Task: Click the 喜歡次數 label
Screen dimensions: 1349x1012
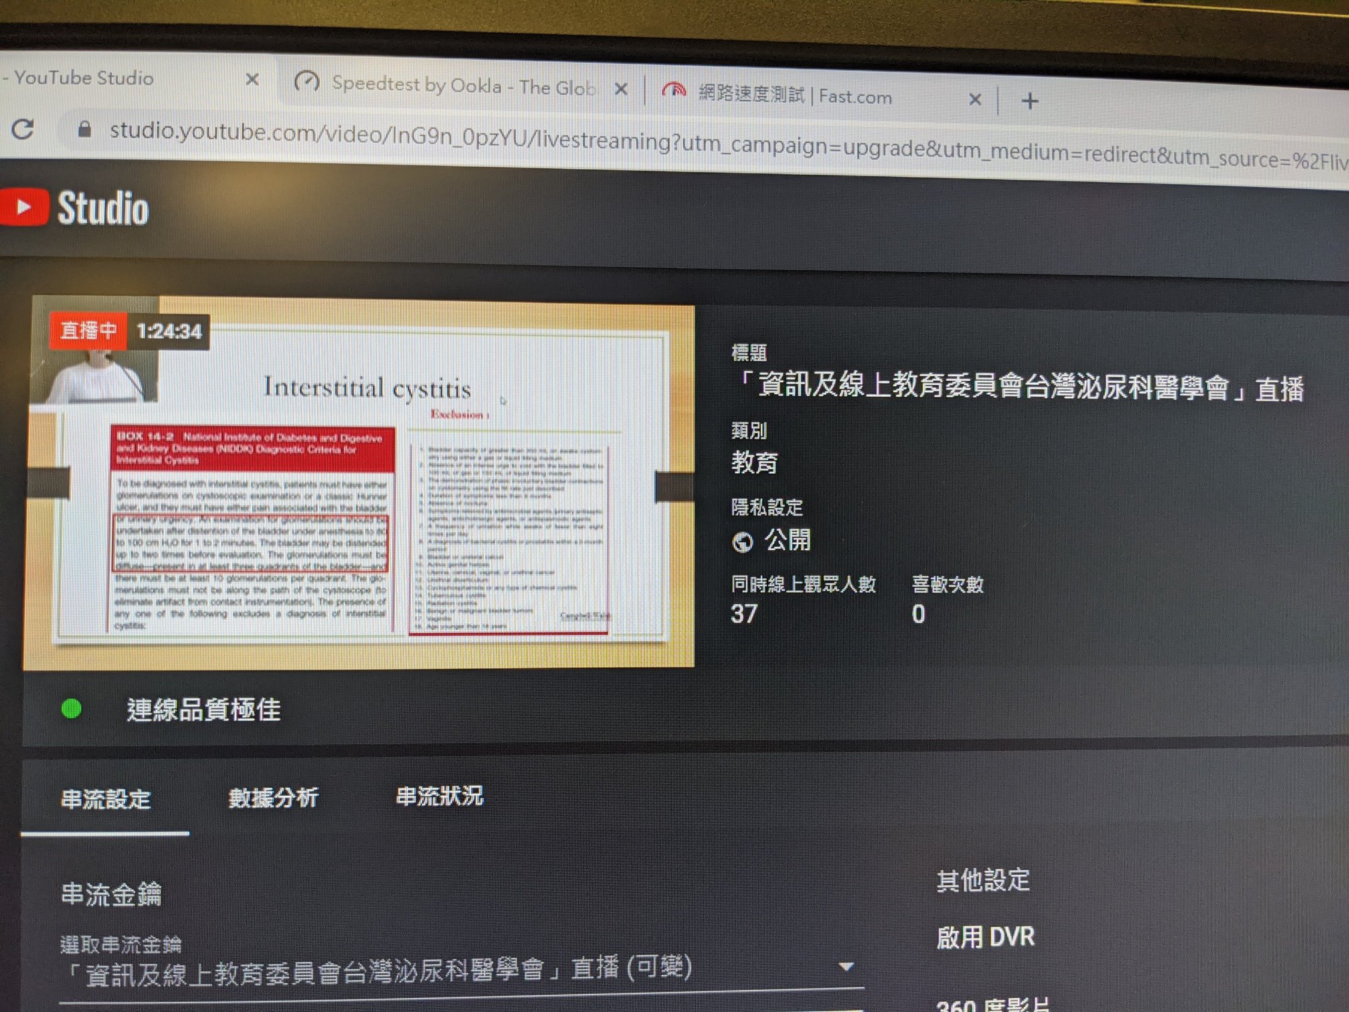Action: [x=948, y=584]
